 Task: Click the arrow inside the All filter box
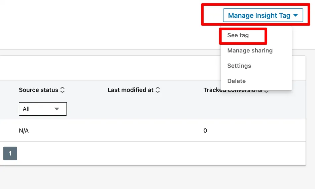point(57,109)
